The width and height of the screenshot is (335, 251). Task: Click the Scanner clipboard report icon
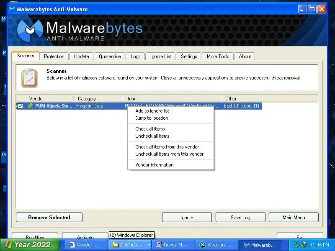pyautogui.click(x=29, y=78)
